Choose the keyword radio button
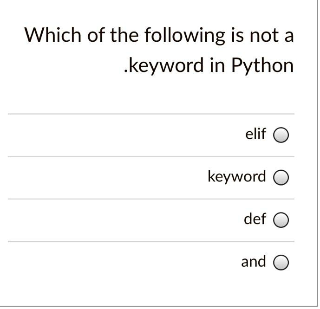This screenshot has width=320, height=309. point(281,178)
